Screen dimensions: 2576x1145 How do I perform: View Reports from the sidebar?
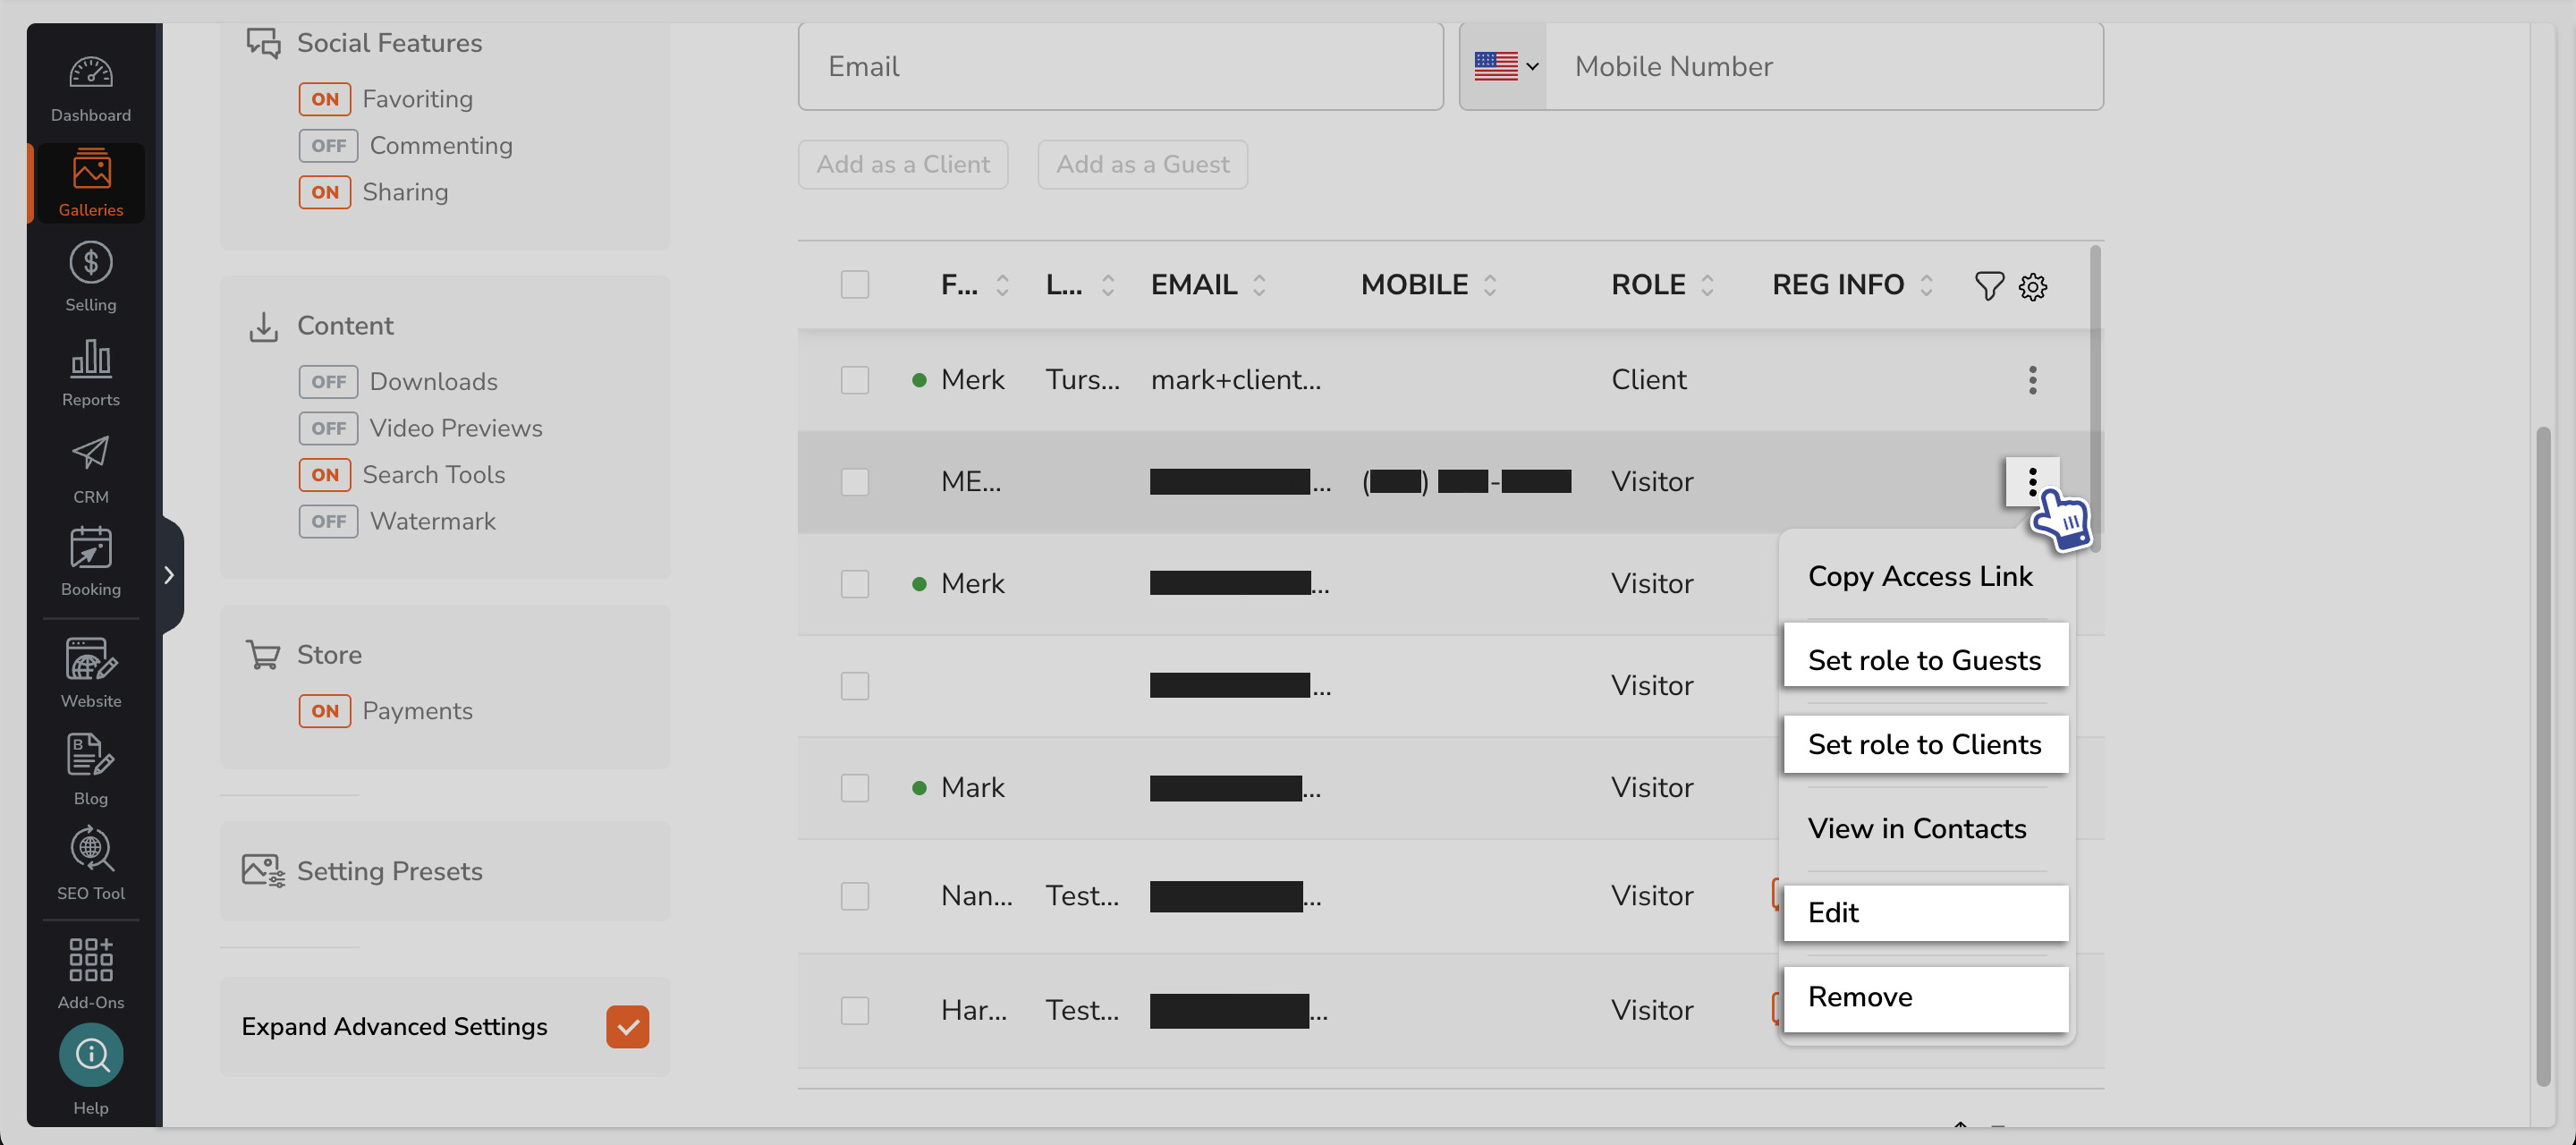tap(90, 370)
